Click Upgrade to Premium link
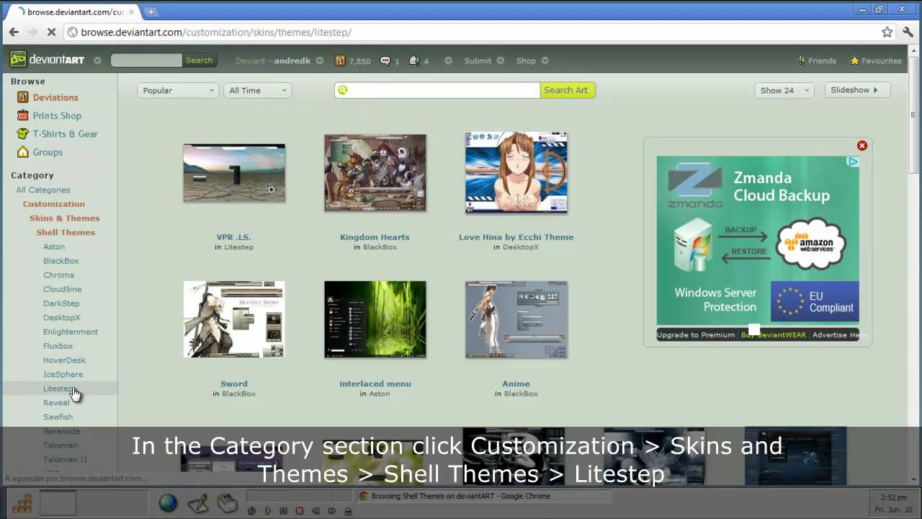This screenshot has height=519, width=922. click(x=696, y=334)
